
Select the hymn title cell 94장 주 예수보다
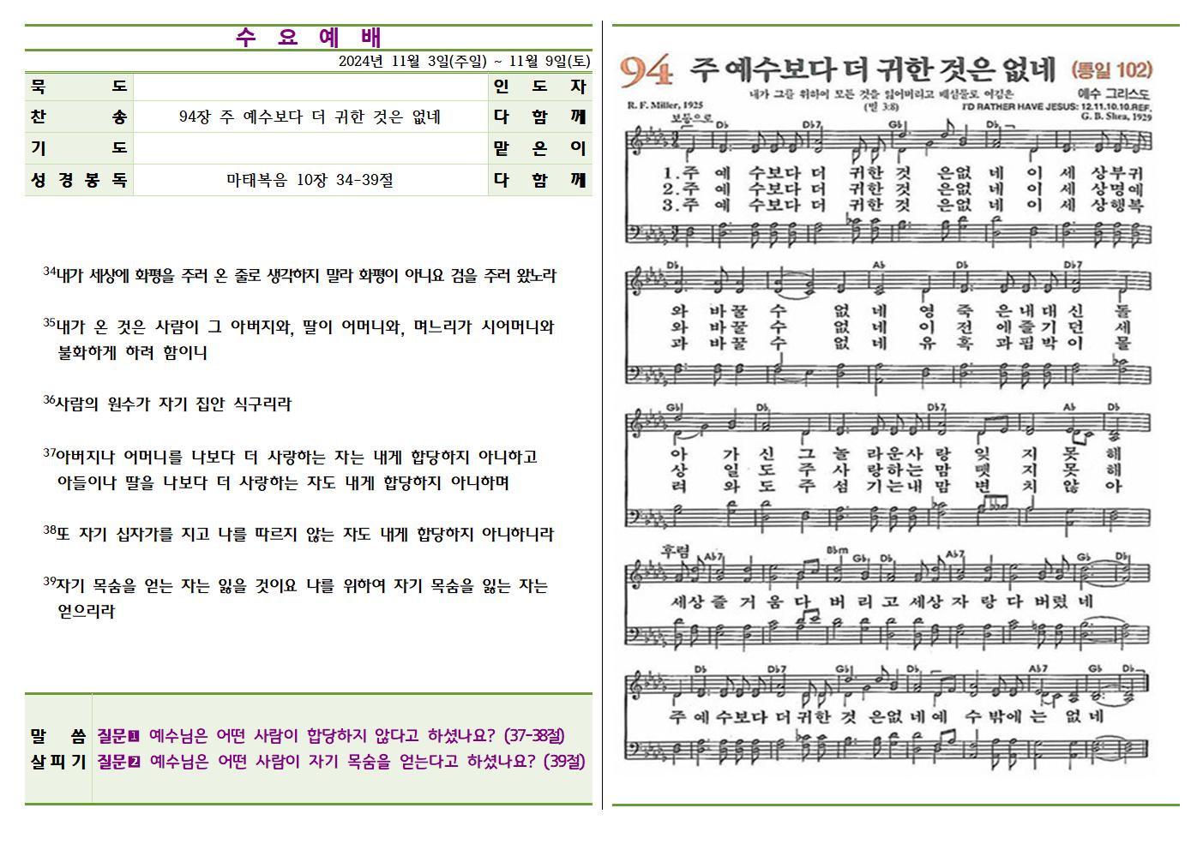click(x=310, y=117)
